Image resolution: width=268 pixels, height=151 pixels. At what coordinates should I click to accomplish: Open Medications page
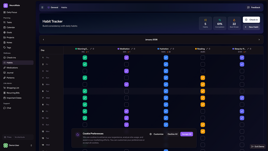point(18,68)
